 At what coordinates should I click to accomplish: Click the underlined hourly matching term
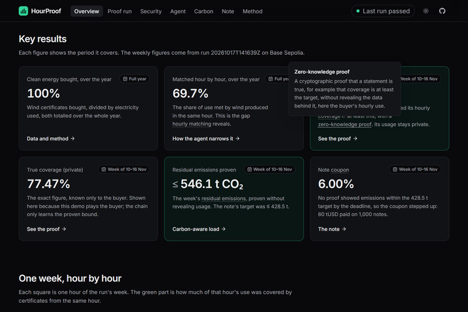click(x=192, y=124)
